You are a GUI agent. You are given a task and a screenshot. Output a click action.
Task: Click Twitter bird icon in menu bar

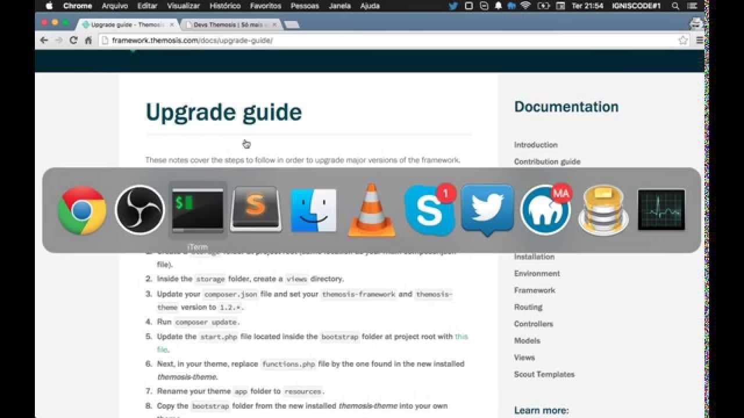[x=453, y=6]
